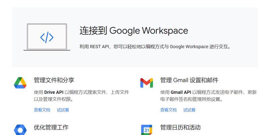Open 试试看 link under Gmail section
Image resolution: width=268 pixels, height=135 pixels.
(x=189, y=110)
